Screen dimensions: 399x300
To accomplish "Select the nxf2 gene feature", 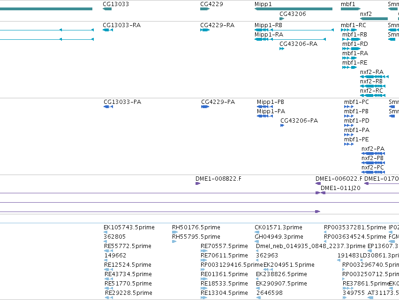I will 374,19.
